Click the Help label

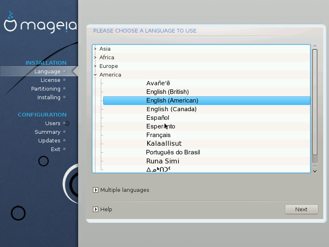[x=106, y=210]
